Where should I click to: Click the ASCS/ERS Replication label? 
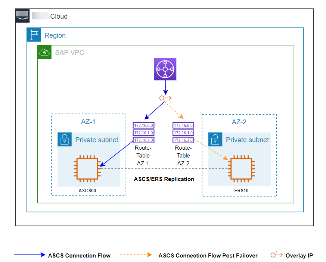coord(164,179)
